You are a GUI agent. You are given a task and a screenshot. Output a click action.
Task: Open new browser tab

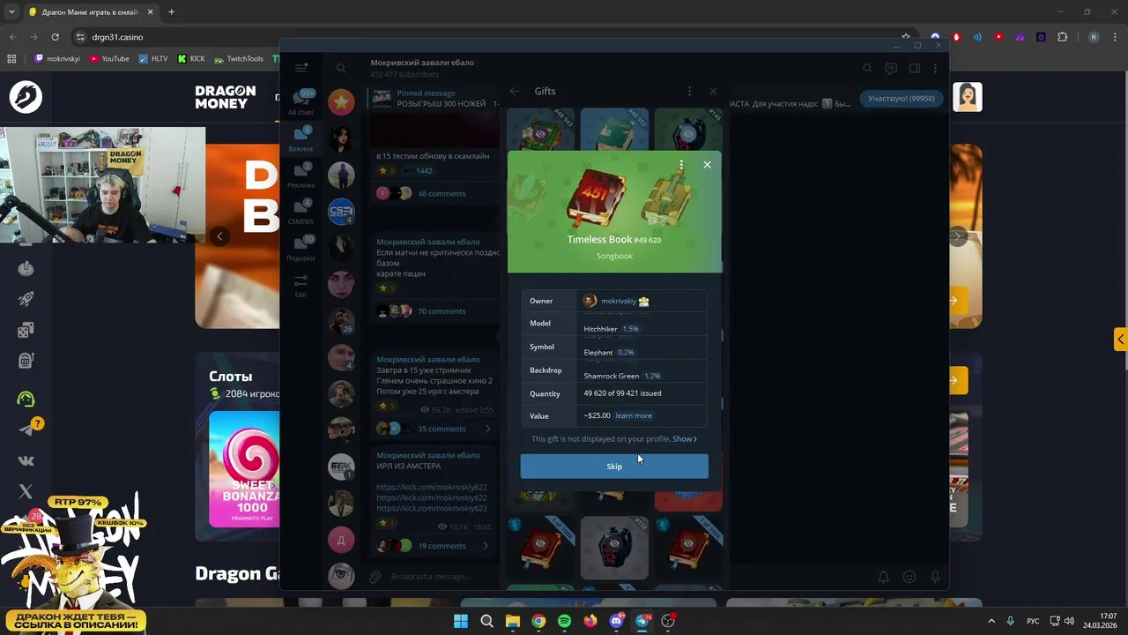(171, 12)
